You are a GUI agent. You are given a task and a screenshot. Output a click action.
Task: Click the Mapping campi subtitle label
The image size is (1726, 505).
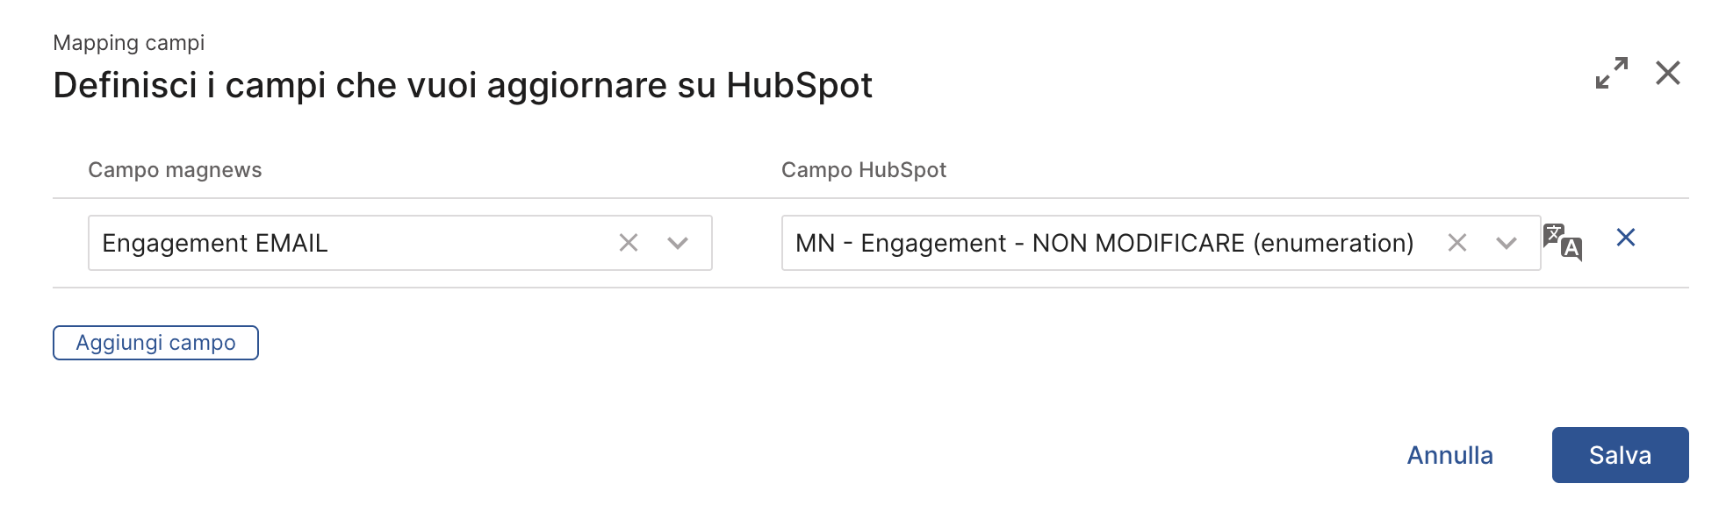(x=128, y=43)
